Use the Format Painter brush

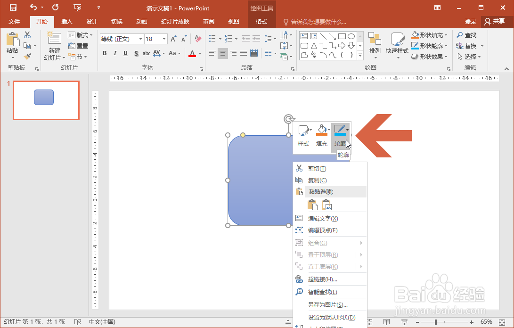[27, 57]
